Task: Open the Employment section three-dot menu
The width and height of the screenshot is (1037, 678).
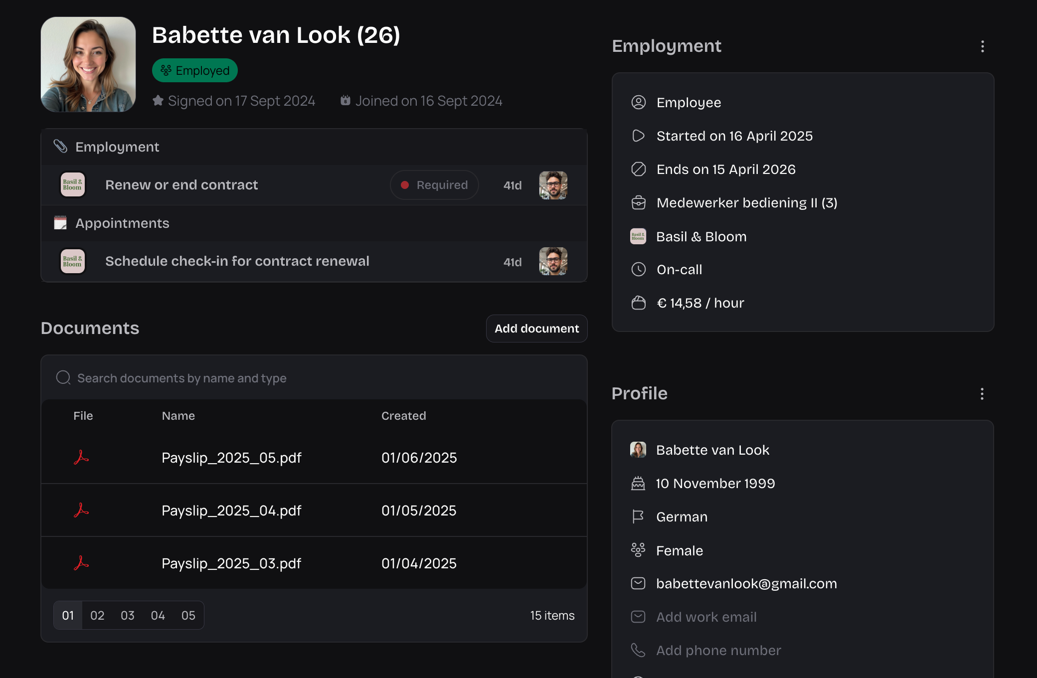Action: [982, 46]
